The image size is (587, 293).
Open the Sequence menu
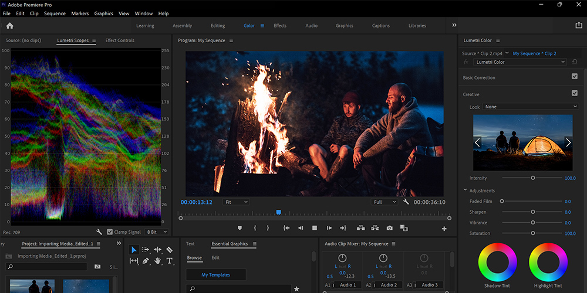coord(55,13)
